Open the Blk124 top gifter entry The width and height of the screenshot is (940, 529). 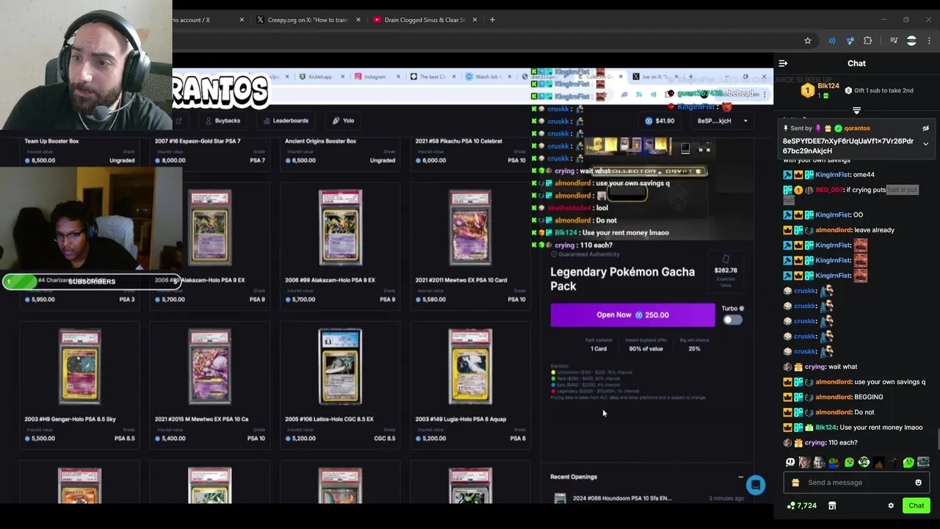click(x=821, y=90)
